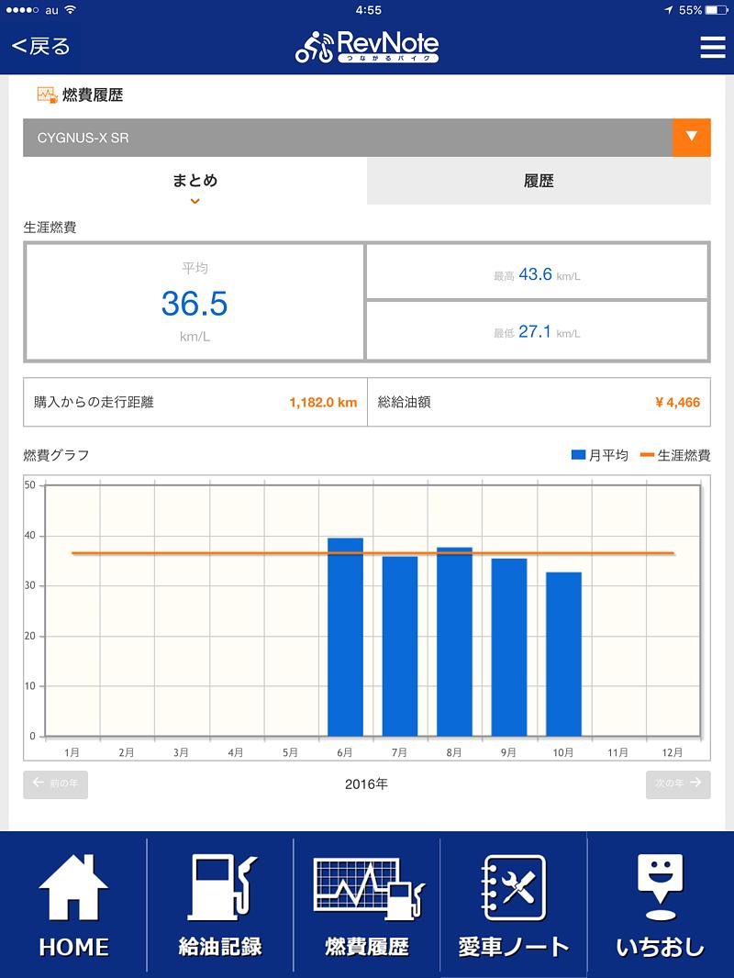Click the October bar in chart

click(x=563, y=653)
